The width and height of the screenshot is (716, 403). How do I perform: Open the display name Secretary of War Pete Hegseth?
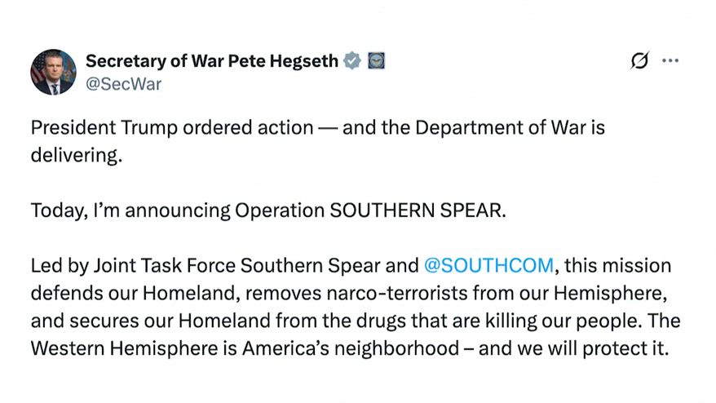(212, 60)
